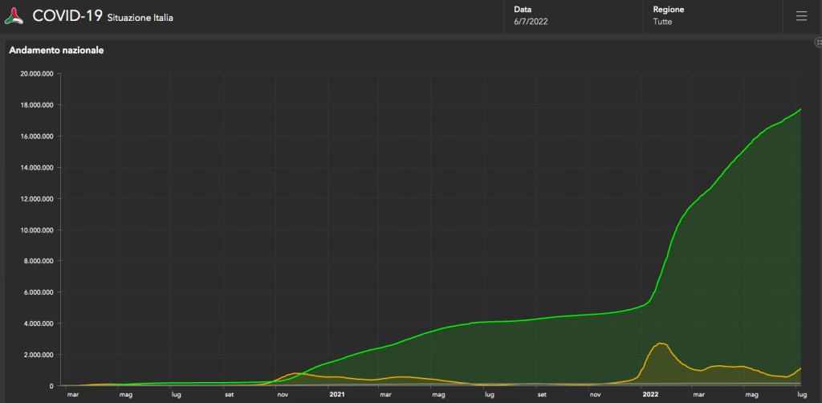822x403 pixels.
Task: Click the green line's highest point
Action: click(800, 109)
